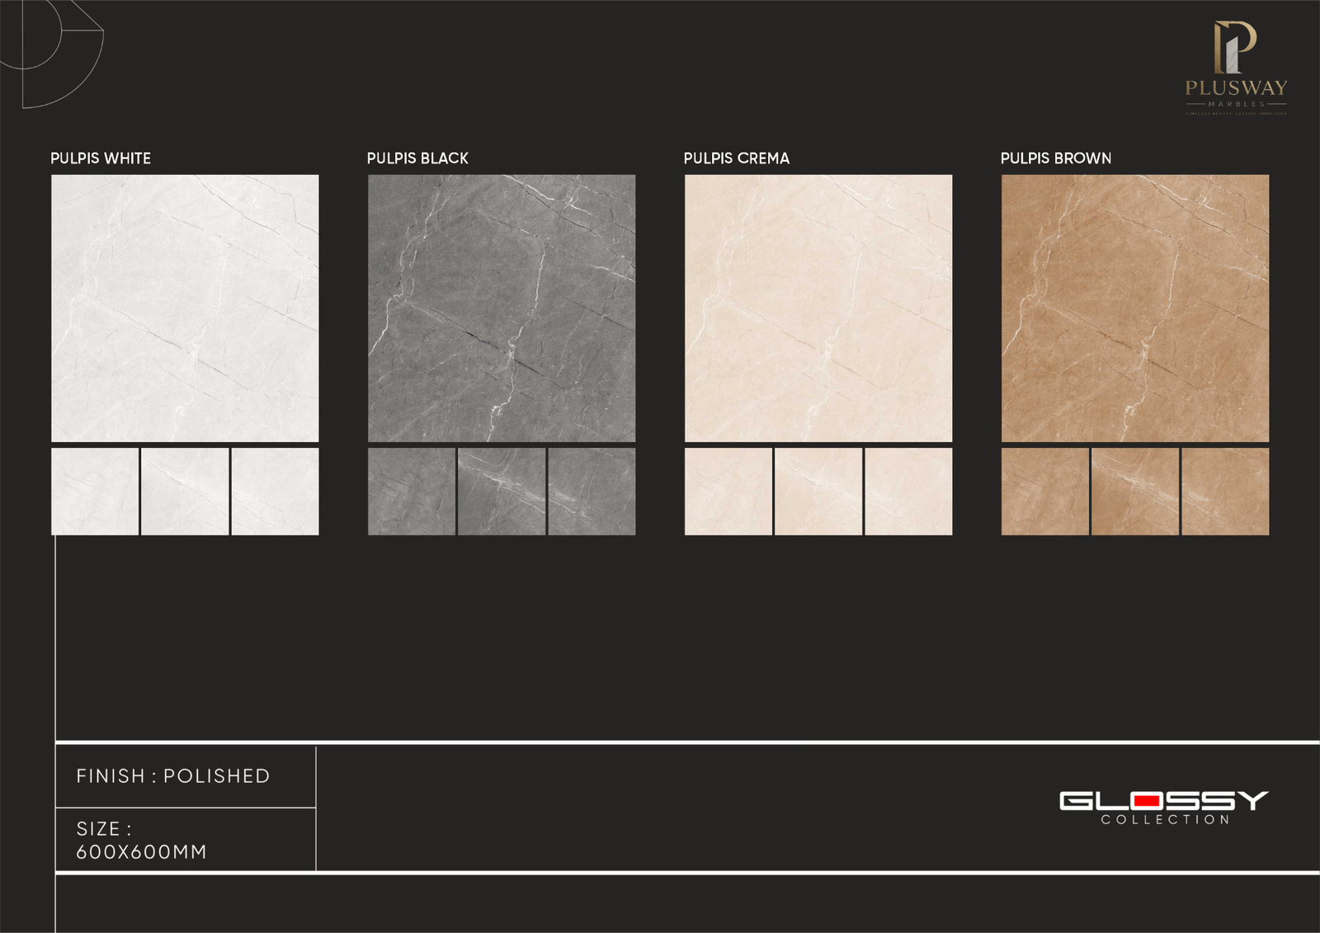Screen dimensions: 1320x933
Task: Click the "PULPIS WHITE" label
Action: pos(101,158)
